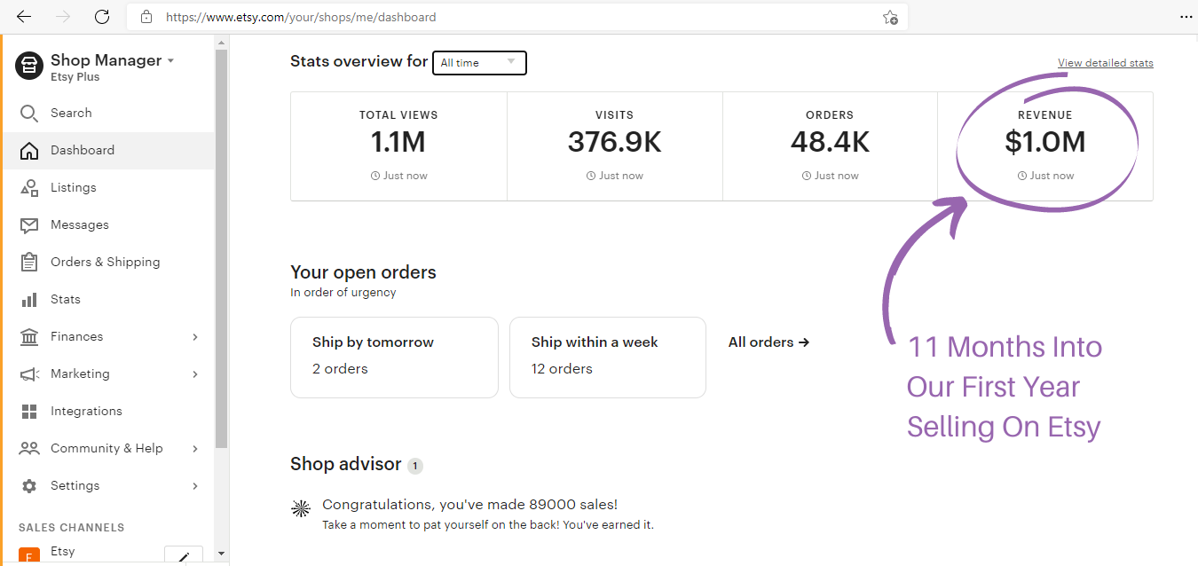Click the Visits stat tile
The width and height of the screenshot is (1198, 566).
(x=615, y=146)
